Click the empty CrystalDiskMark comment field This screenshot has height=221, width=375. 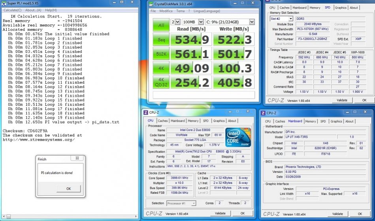[204, 95]
